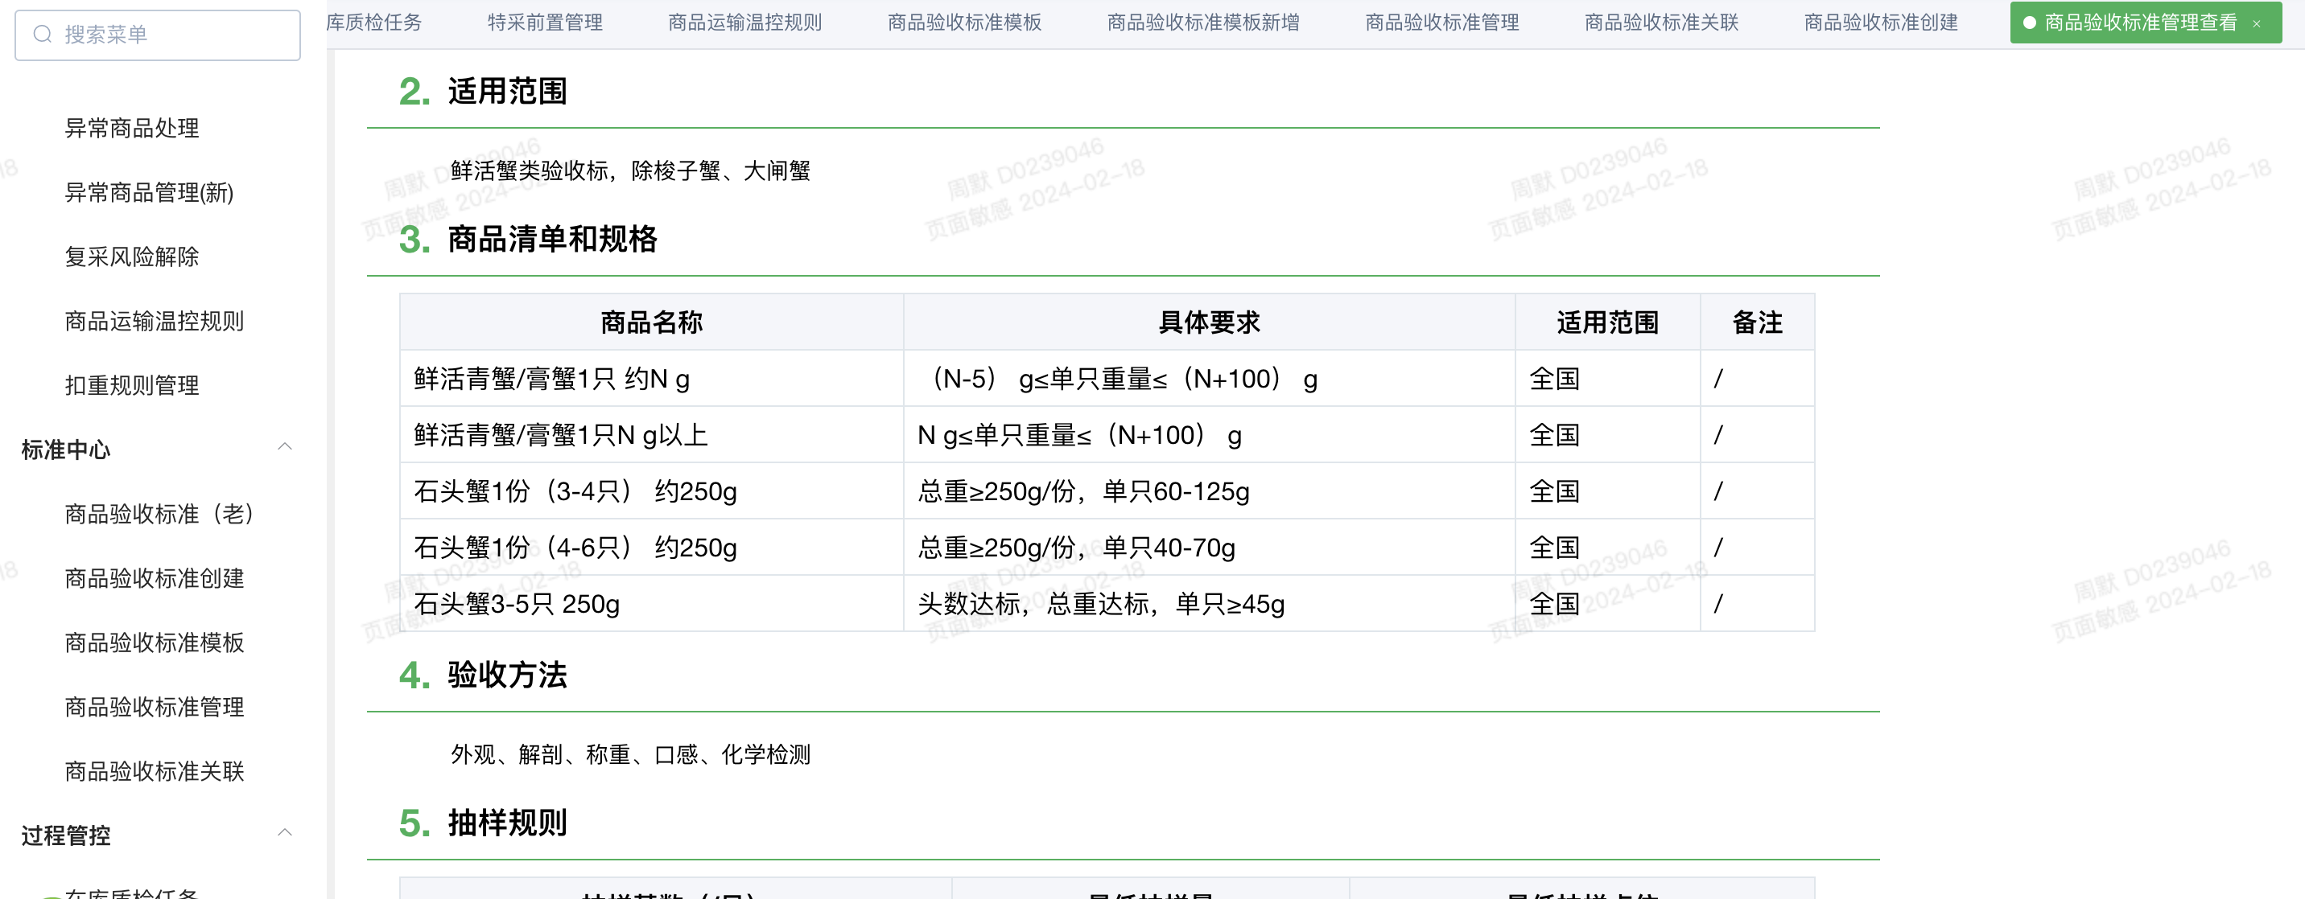Open 复采风险解除 in sidebar
Screen dimensions: 2305x899
point(131,257)
